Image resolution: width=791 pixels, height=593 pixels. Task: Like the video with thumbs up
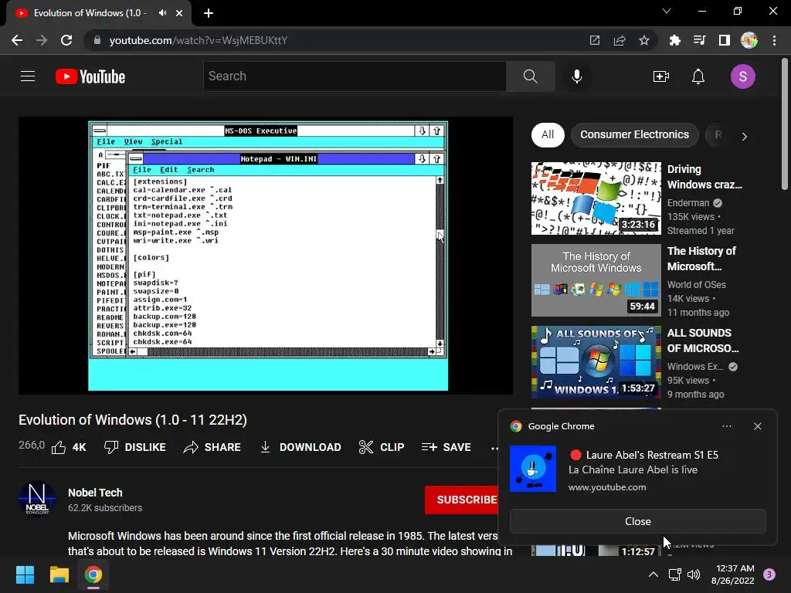pos(69,447)
